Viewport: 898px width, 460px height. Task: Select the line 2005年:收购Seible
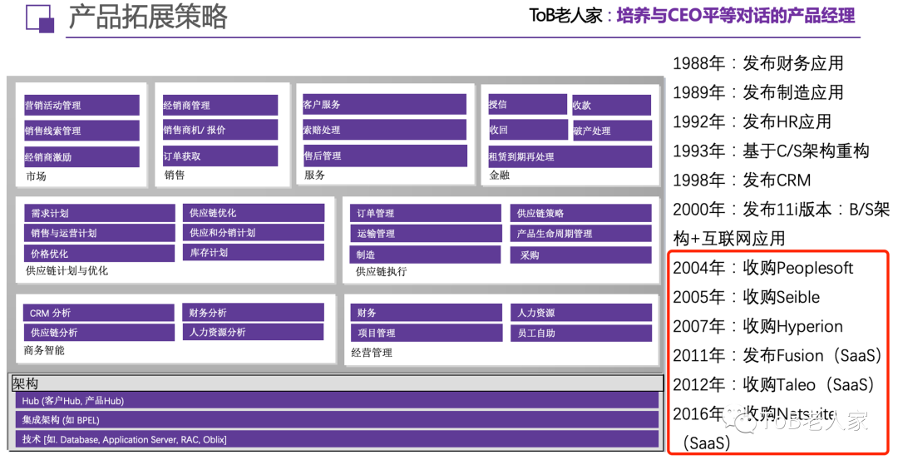tap(746, 297)
